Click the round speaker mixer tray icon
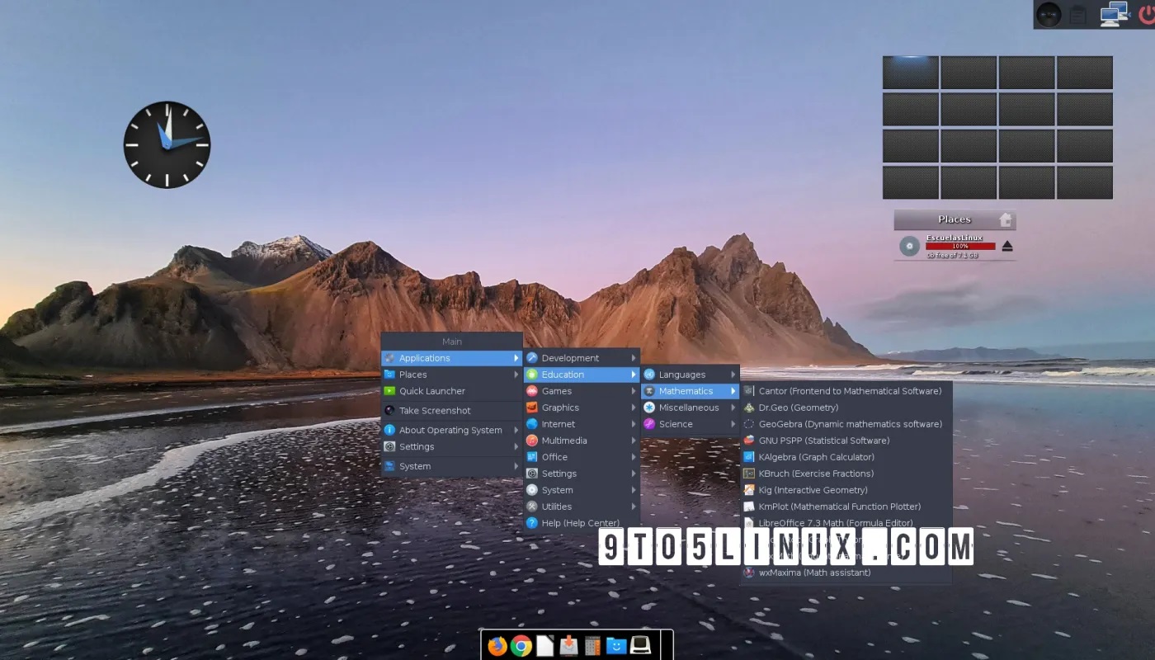The height and width of the screenshot is (660, 1155). (1049, 15)
